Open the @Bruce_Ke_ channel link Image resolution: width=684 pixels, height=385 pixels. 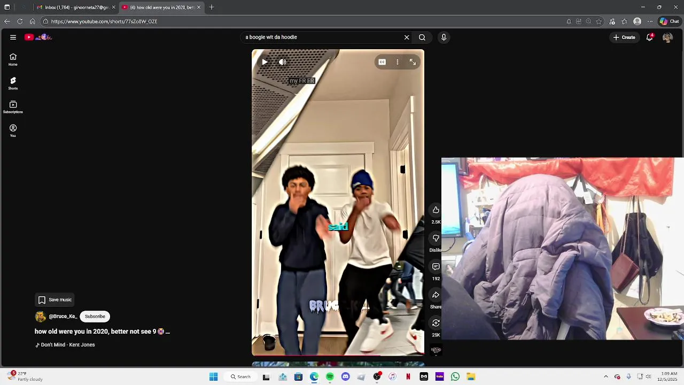coord(63,317)
